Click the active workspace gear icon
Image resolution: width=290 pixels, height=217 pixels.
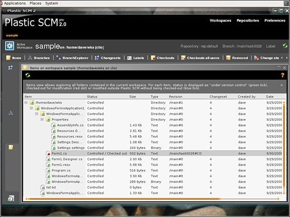10,46
